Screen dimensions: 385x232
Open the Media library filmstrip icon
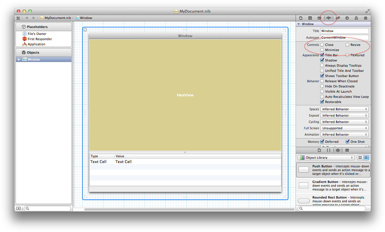point(347,150)
